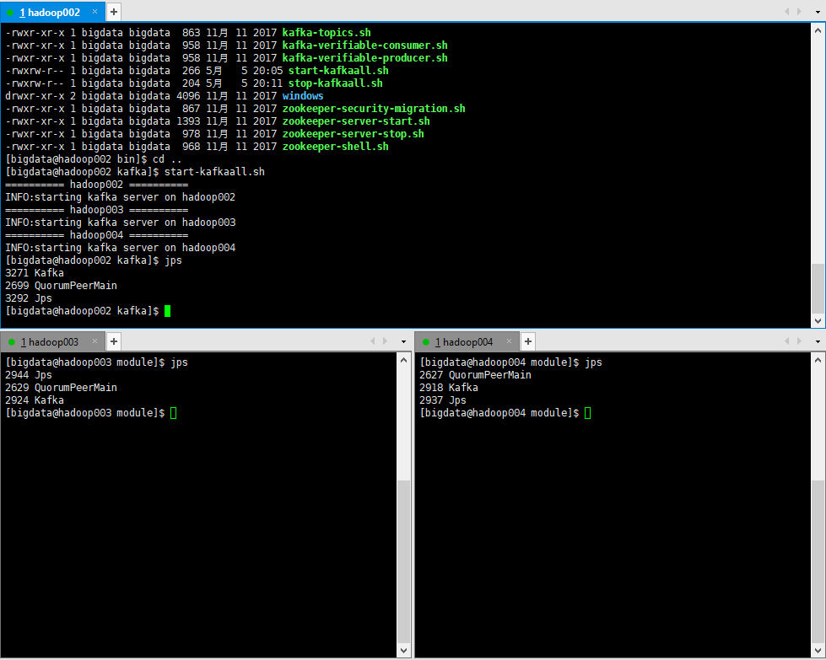Click '2699 QuorumPeerMain' process line
826x660 pixels.
pos(61,285)
